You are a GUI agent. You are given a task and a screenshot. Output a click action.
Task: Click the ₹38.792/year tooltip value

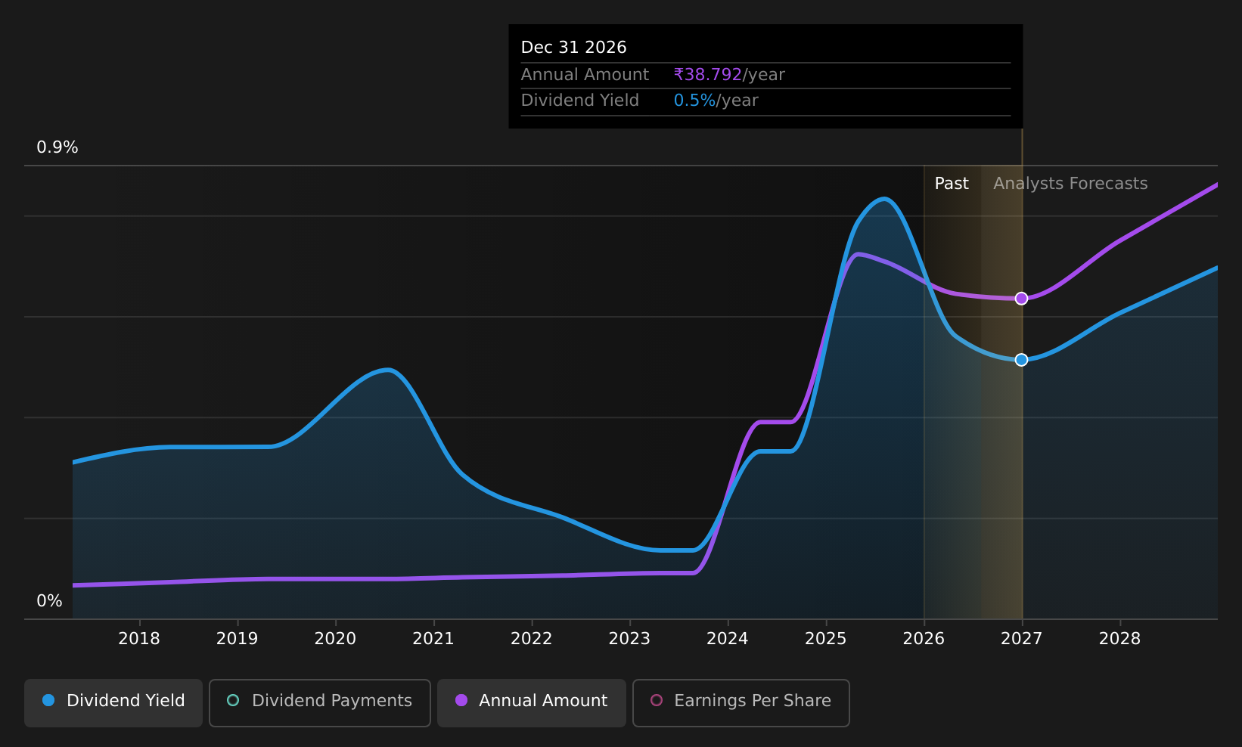pos(729,75)
